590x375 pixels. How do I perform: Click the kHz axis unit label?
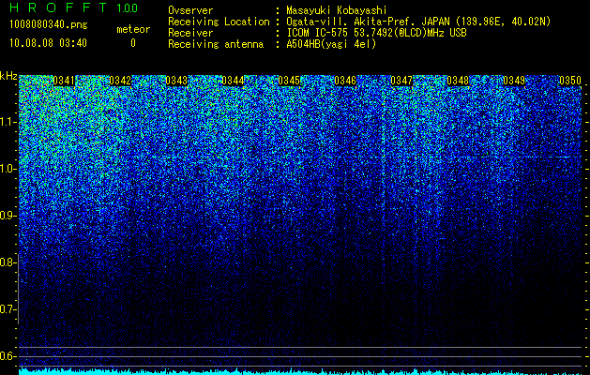[8, 76]
